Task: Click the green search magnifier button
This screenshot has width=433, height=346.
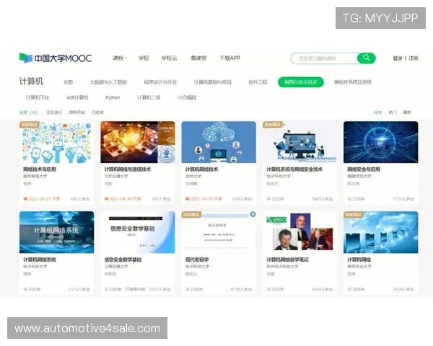Action: point(367,58)
